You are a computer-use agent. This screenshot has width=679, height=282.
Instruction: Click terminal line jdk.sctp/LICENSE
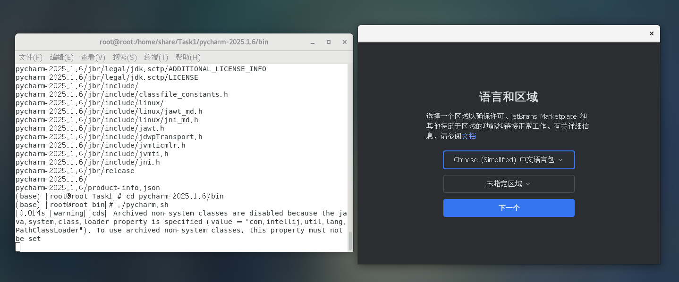point(107,77)
